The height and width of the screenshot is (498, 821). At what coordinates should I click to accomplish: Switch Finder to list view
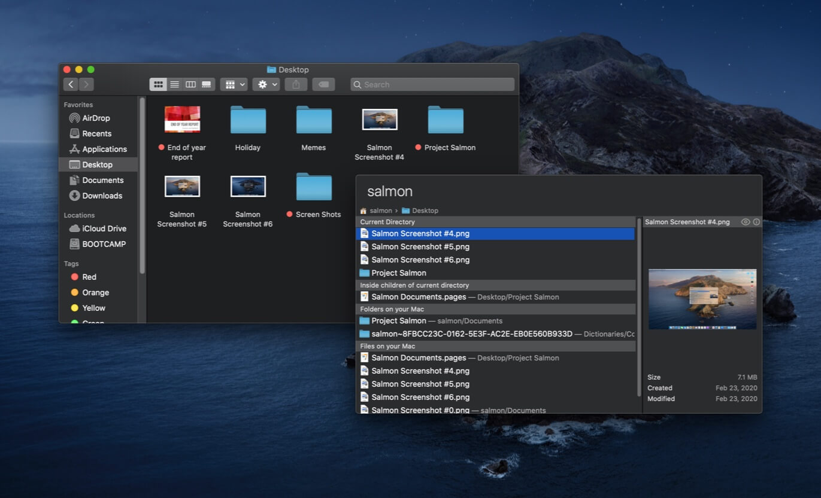tap(174, 84)
